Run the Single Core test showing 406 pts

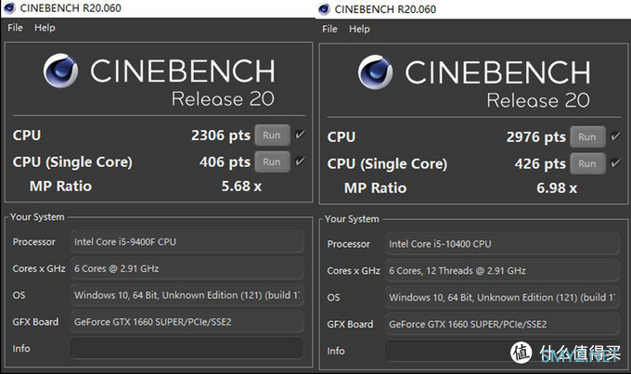point(272,161)
